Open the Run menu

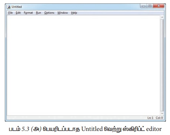click(39, 13)
